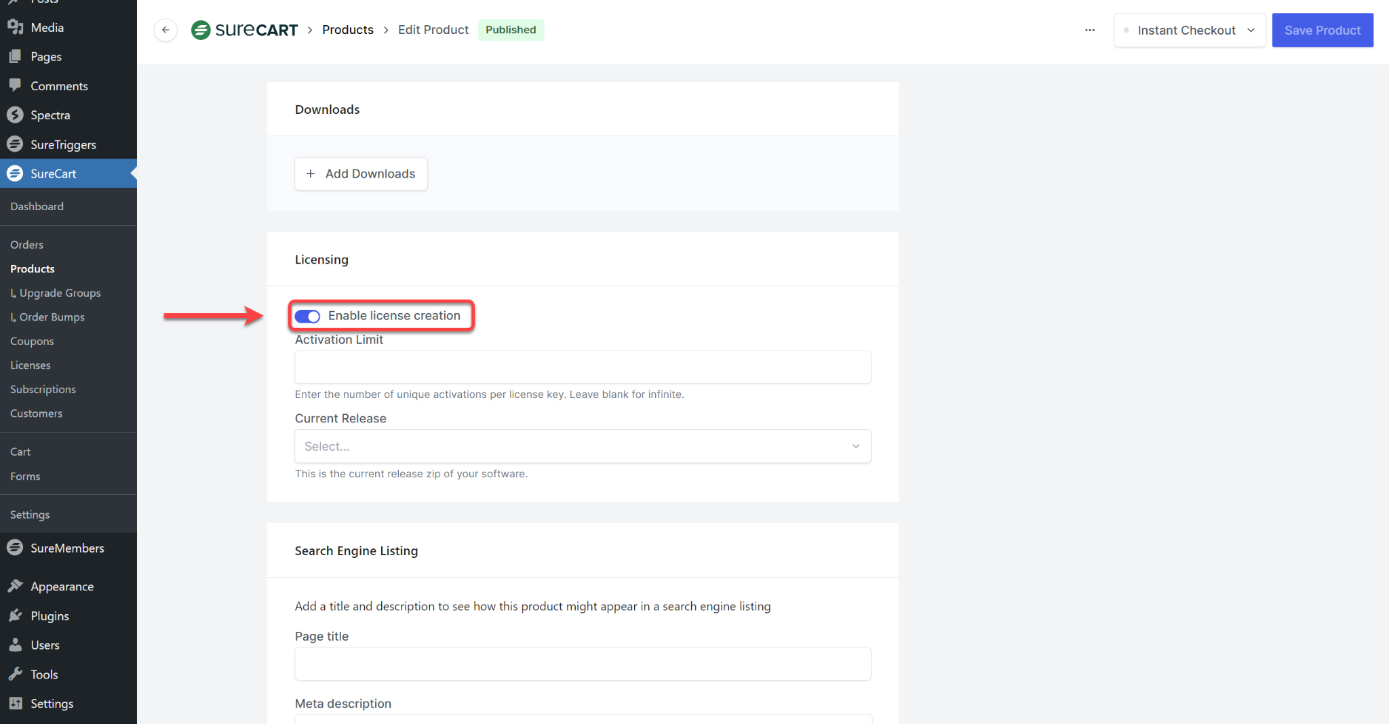Toggle Enable license creation switch
The width and height of the screenshot is (1389, 724).
click(307, 317)
